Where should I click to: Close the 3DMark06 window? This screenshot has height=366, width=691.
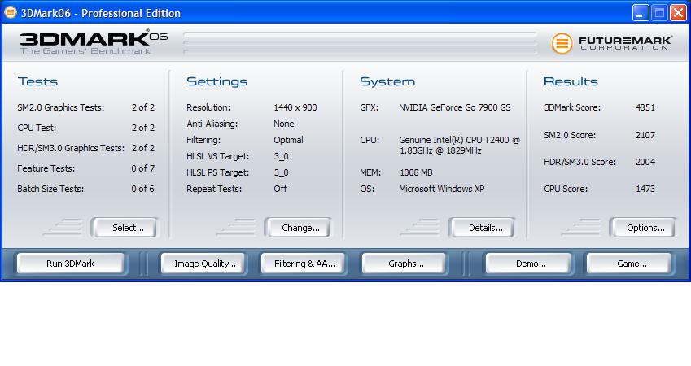pos(678,13)
